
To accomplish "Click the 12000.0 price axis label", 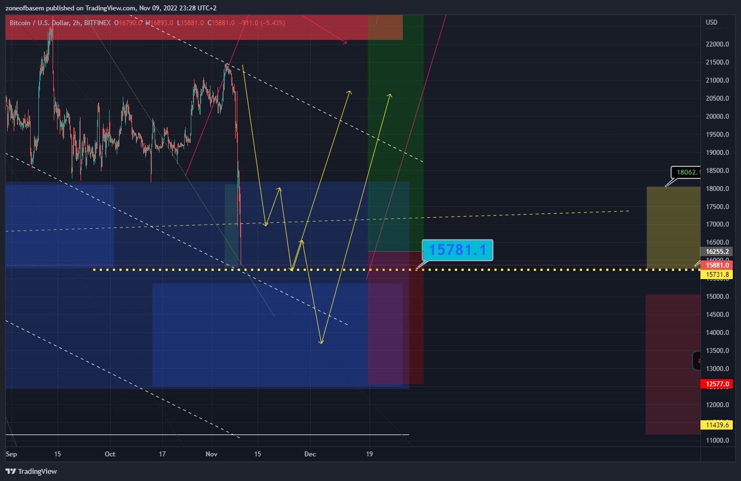I will (x=717, y=405).
